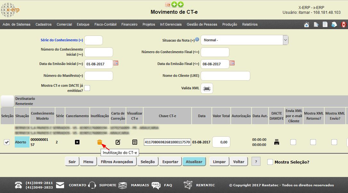Open the Fisco-Contábil menu

(105, 24)
